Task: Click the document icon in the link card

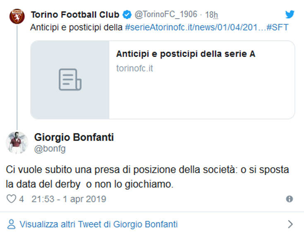Action: point(69,80)
